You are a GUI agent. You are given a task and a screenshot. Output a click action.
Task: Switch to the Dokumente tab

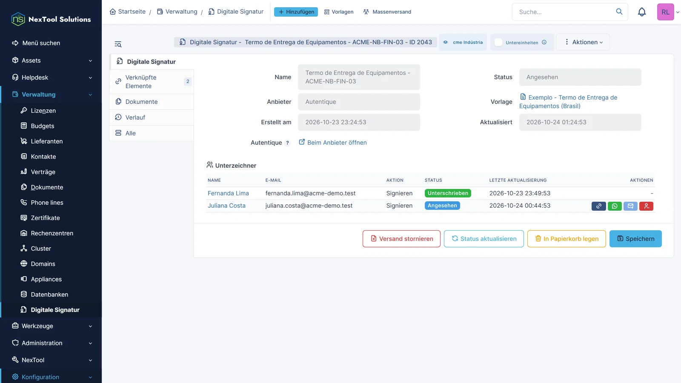tap(152, 102)
